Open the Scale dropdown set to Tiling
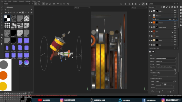 pyautogui.click(x=165, y=81)
